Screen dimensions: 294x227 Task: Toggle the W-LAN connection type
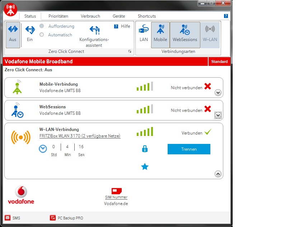click(210, 35)
